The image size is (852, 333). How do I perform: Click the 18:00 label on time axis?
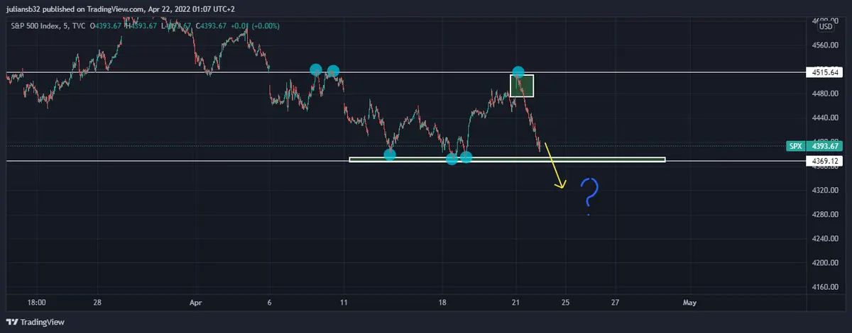tap(37, 303)
